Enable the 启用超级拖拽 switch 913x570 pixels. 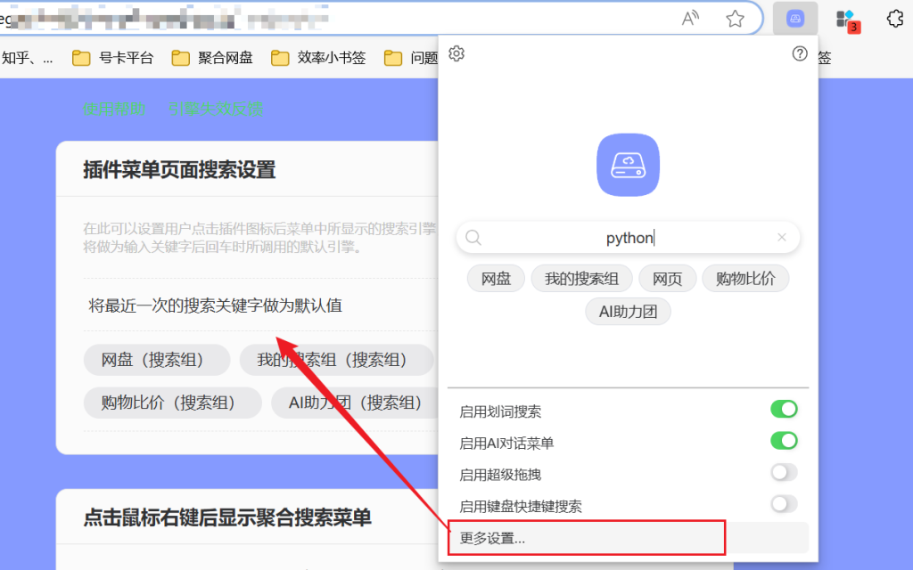click(784, 472)
